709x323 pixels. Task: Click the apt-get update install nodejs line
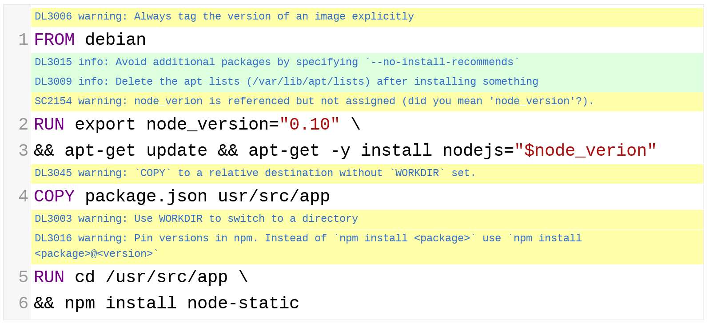pyautogui.click(x=367, y=151)
